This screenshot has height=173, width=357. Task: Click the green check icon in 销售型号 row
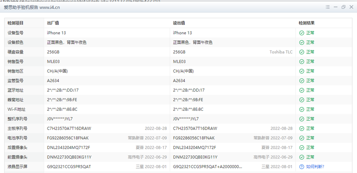click(302, 62)
